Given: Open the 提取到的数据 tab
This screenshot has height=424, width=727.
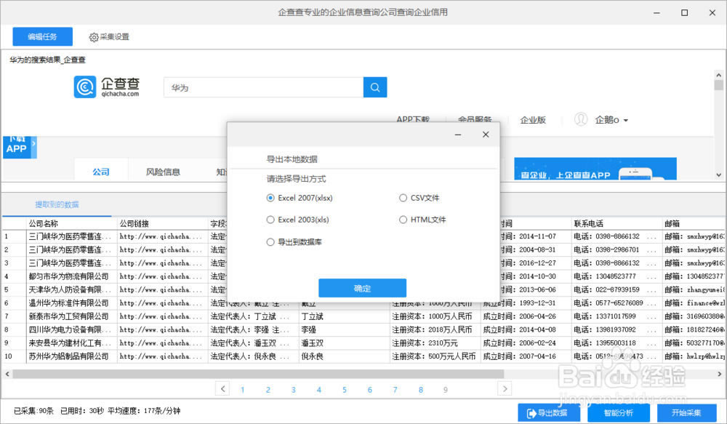Looking at the screenshot, I should point(57,204).
